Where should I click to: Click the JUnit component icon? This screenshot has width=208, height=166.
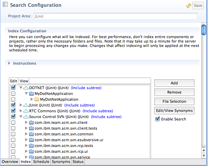pyautogui.click(x=26, y=105)
